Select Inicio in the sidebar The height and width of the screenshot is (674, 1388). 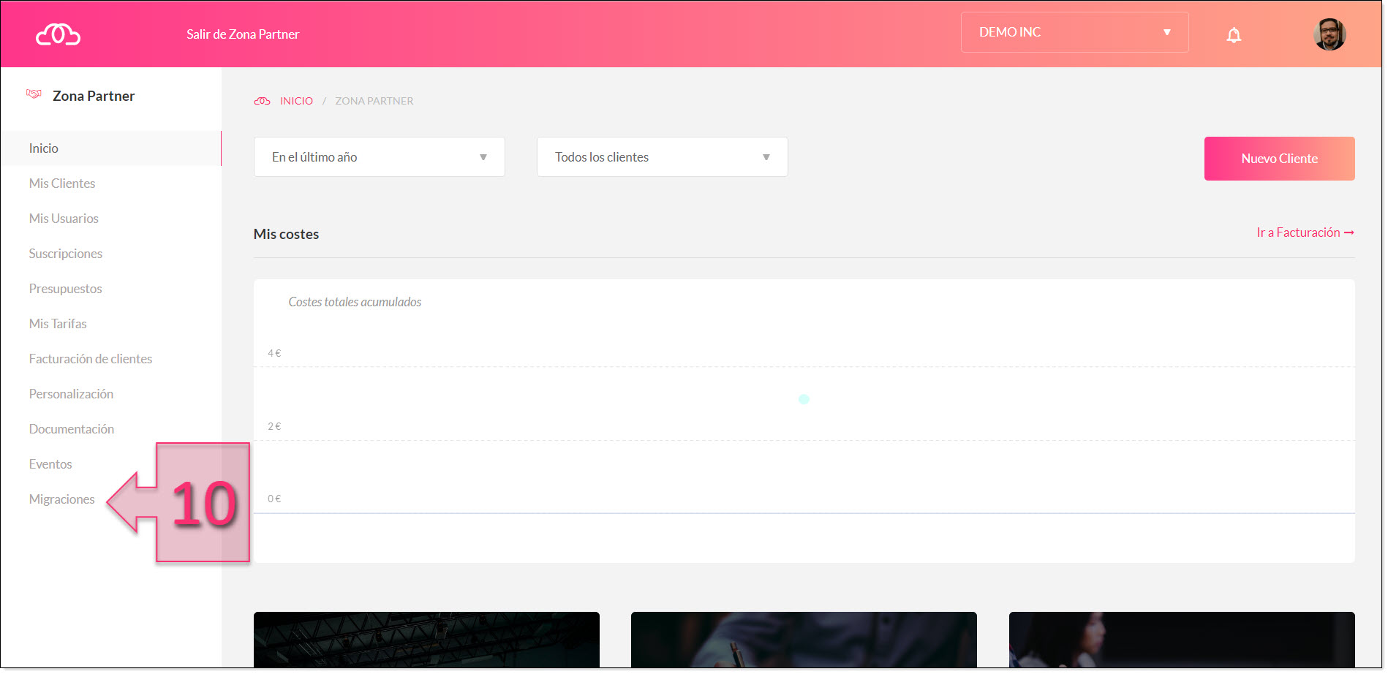pos(110,148)
